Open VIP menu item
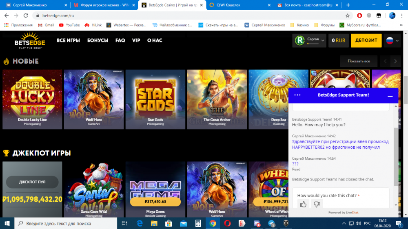The image size is (408, 229). (x=136, y=40)
